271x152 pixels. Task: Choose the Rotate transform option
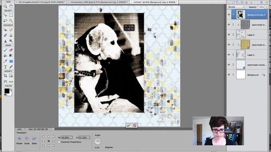pyautogui.click(x=19, y=140)
